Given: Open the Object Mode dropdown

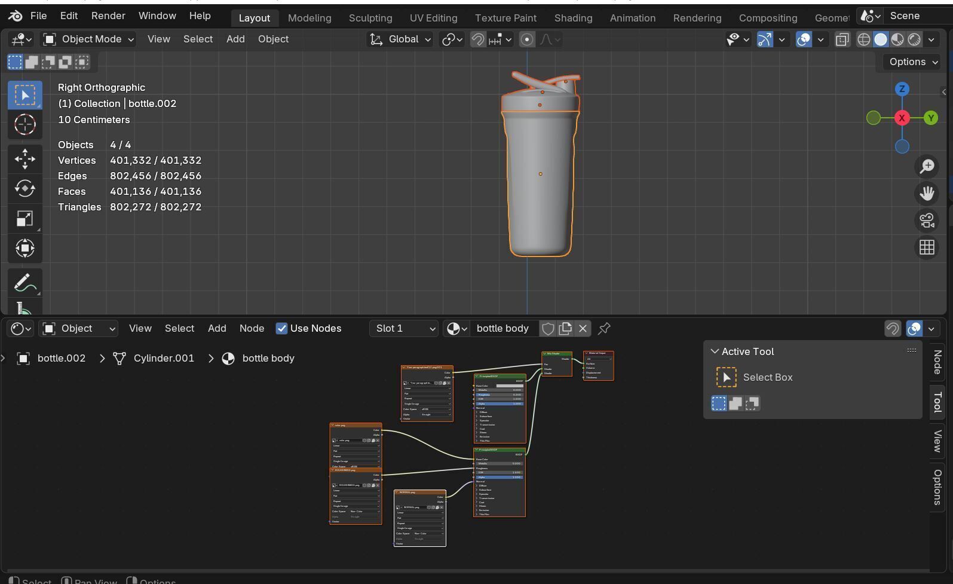Looking at the screenshot, I should (88, 39).
